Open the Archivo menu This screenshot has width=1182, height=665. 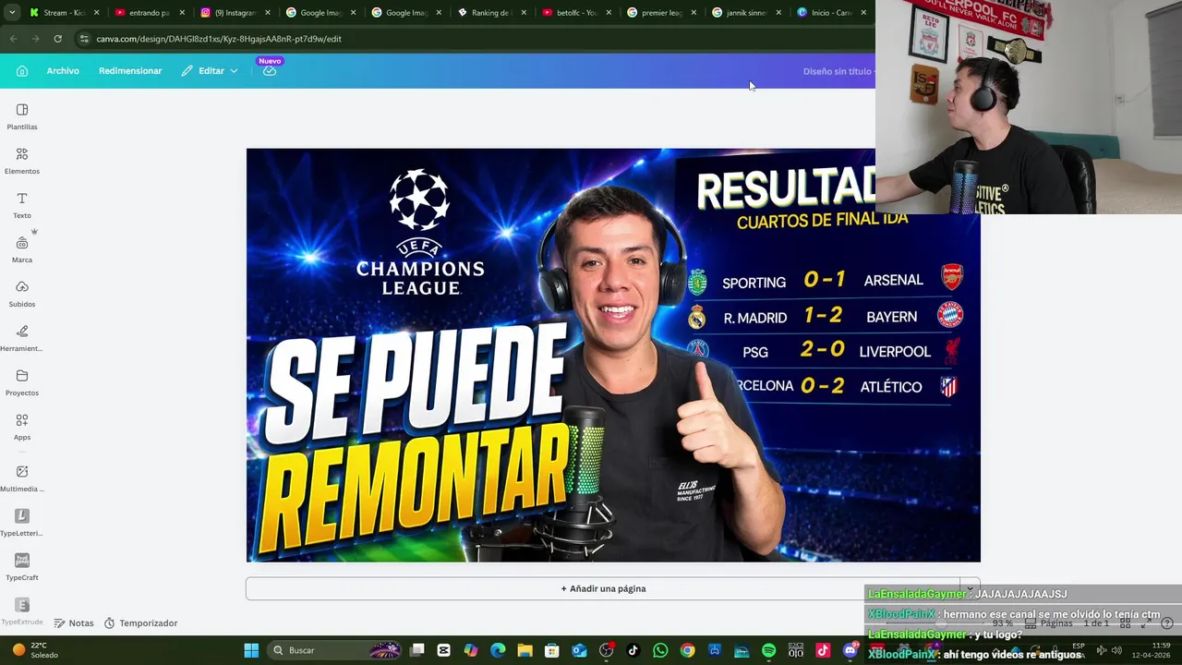(x=63, y=71)
